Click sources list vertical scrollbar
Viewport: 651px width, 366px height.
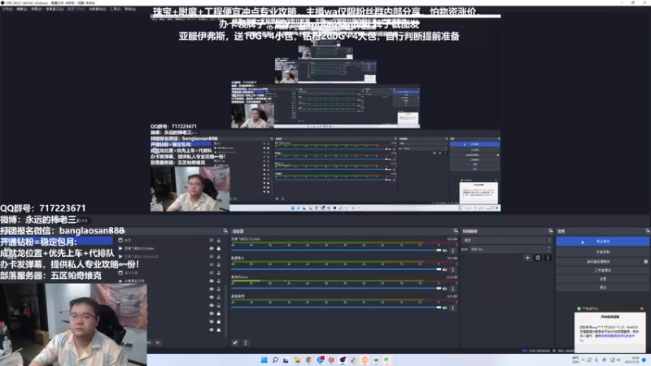(x=226, y=311)
